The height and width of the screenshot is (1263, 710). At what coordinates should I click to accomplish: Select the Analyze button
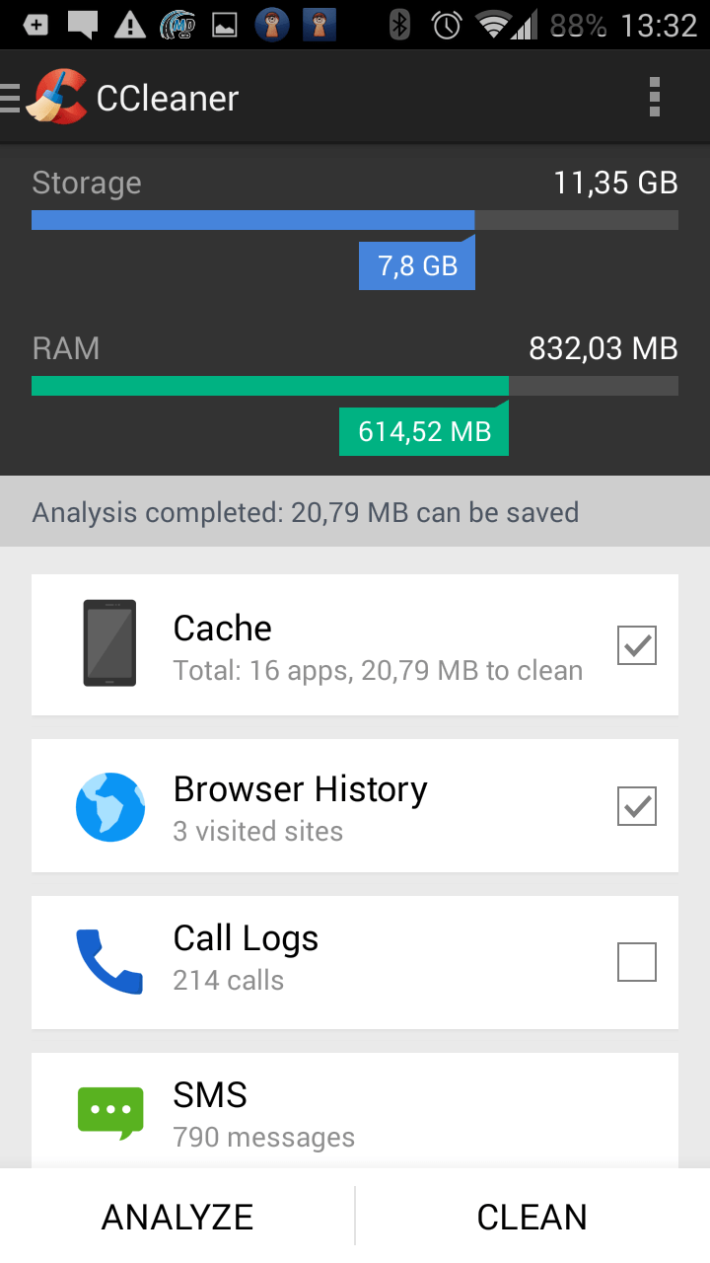pos(177,1217)
